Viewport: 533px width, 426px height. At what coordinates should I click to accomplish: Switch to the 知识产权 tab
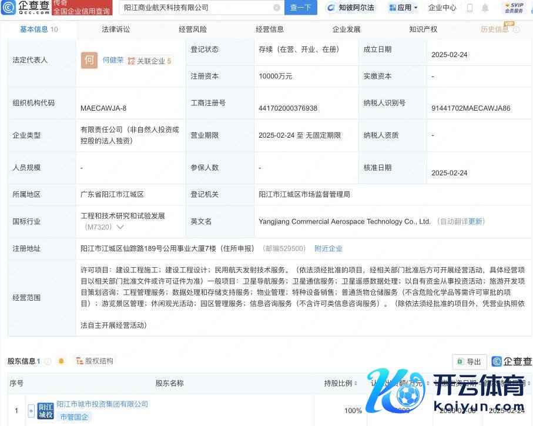point(423,29)
